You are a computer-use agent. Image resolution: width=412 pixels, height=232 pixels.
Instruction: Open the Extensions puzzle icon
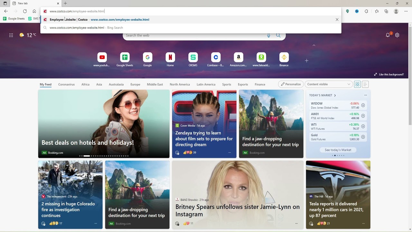pyautogui.click(x=366, y=11)
